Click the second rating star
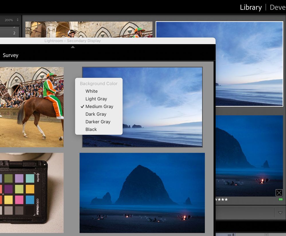This screenshot has width=286, height=236. [220, 200]
